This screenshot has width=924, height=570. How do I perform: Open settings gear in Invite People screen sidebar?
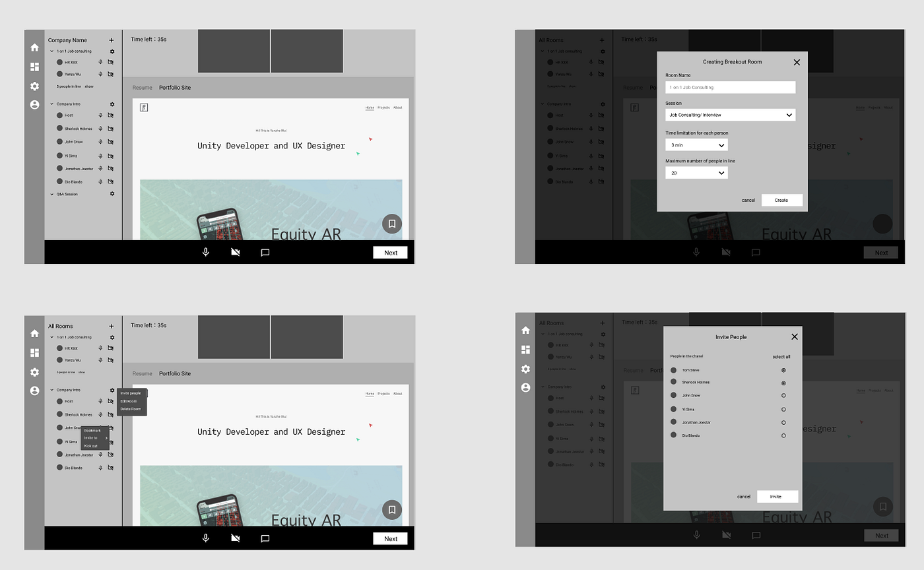525,369
